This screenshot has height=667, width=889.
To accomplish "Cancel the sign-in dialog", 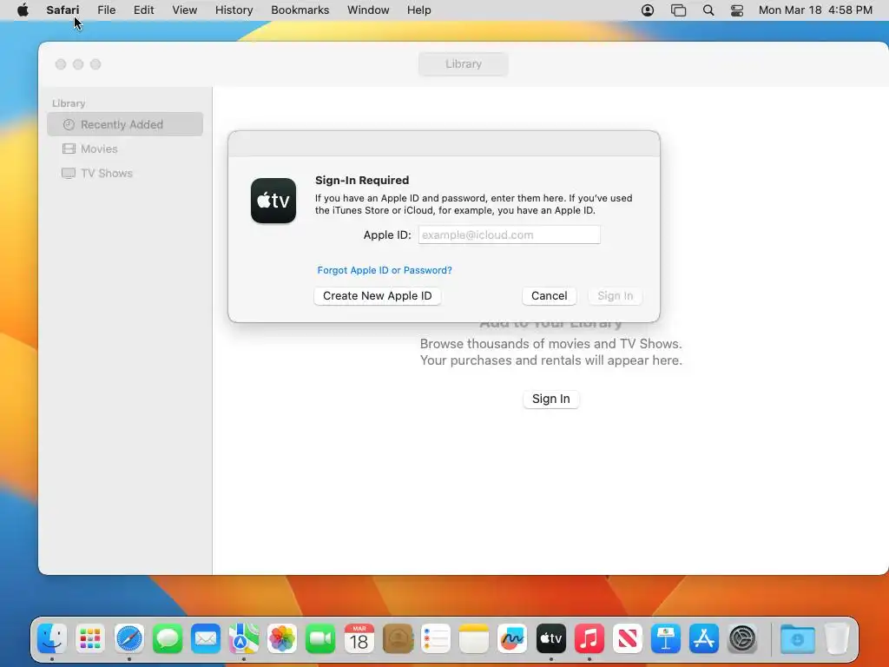I will [x=550, y=296].
